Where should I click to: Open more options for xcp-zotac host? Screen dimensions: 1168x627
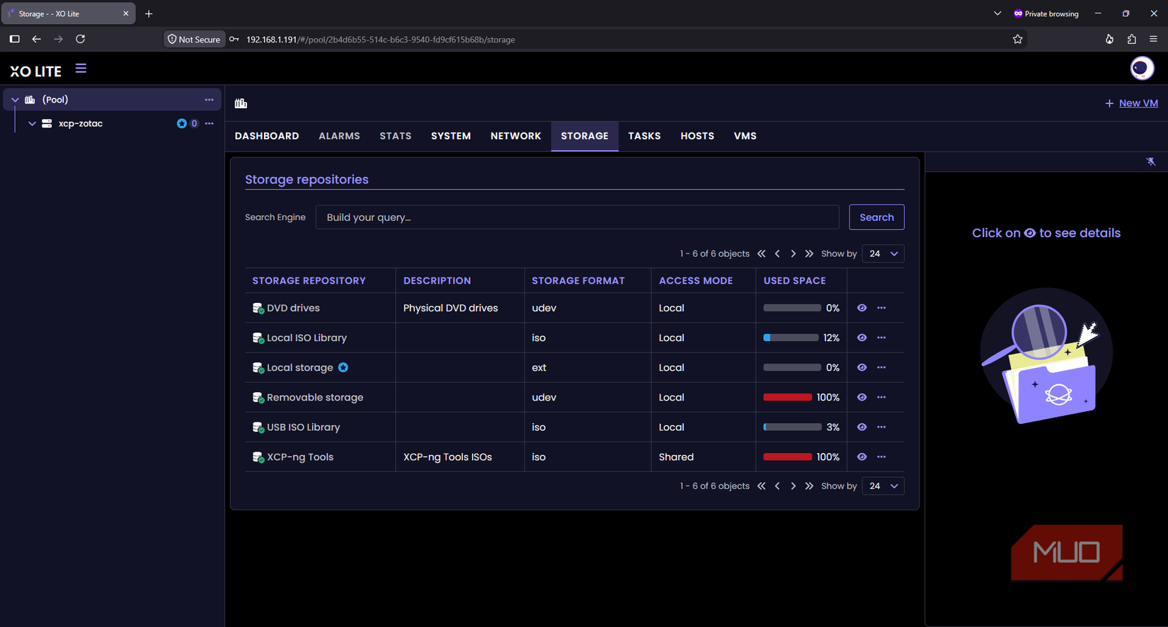(209, 123)
